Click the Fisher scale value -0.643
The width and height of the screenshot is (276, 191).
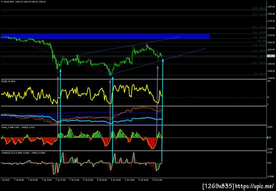[270, 149]
